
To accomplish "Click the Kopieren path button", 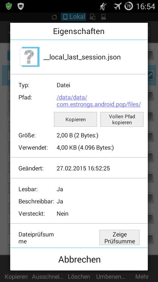I will pyautogui.click(x=75, y=120).
